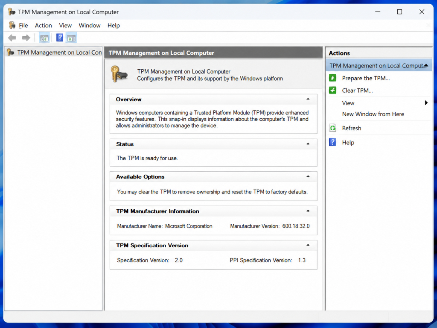Viewport: 437px width, 328px height.
Task: Click the Help action text in Actions pane
Action: click(348, 143)
